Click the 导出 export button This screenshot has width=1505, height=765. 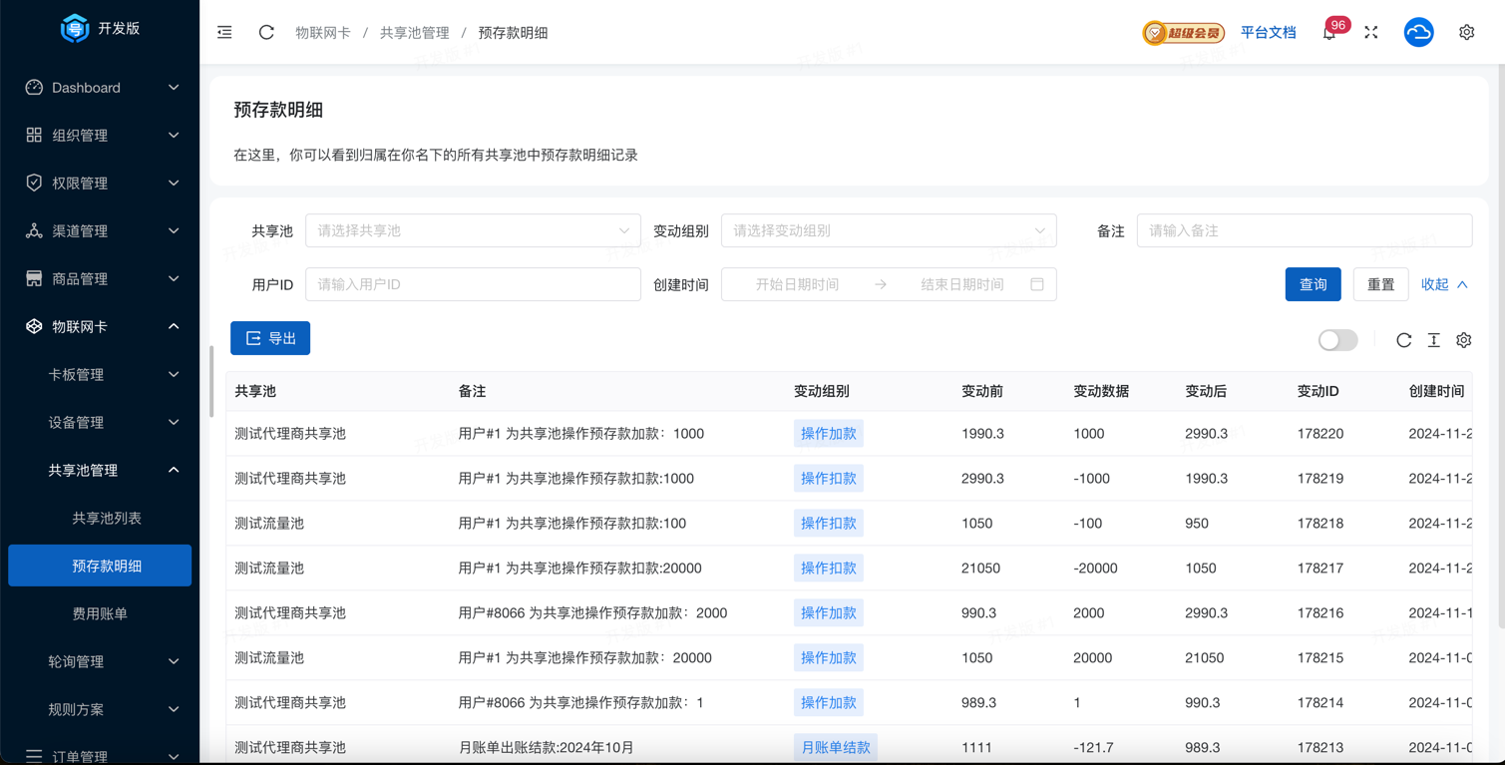click(270, 338)
